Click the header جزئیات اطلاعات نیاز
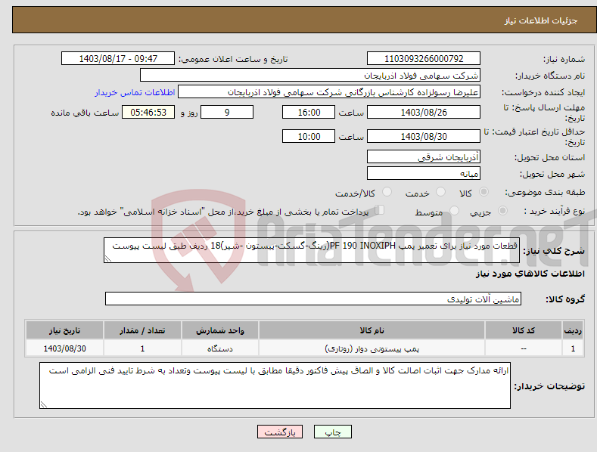597x452 pixels. point(541,20)
